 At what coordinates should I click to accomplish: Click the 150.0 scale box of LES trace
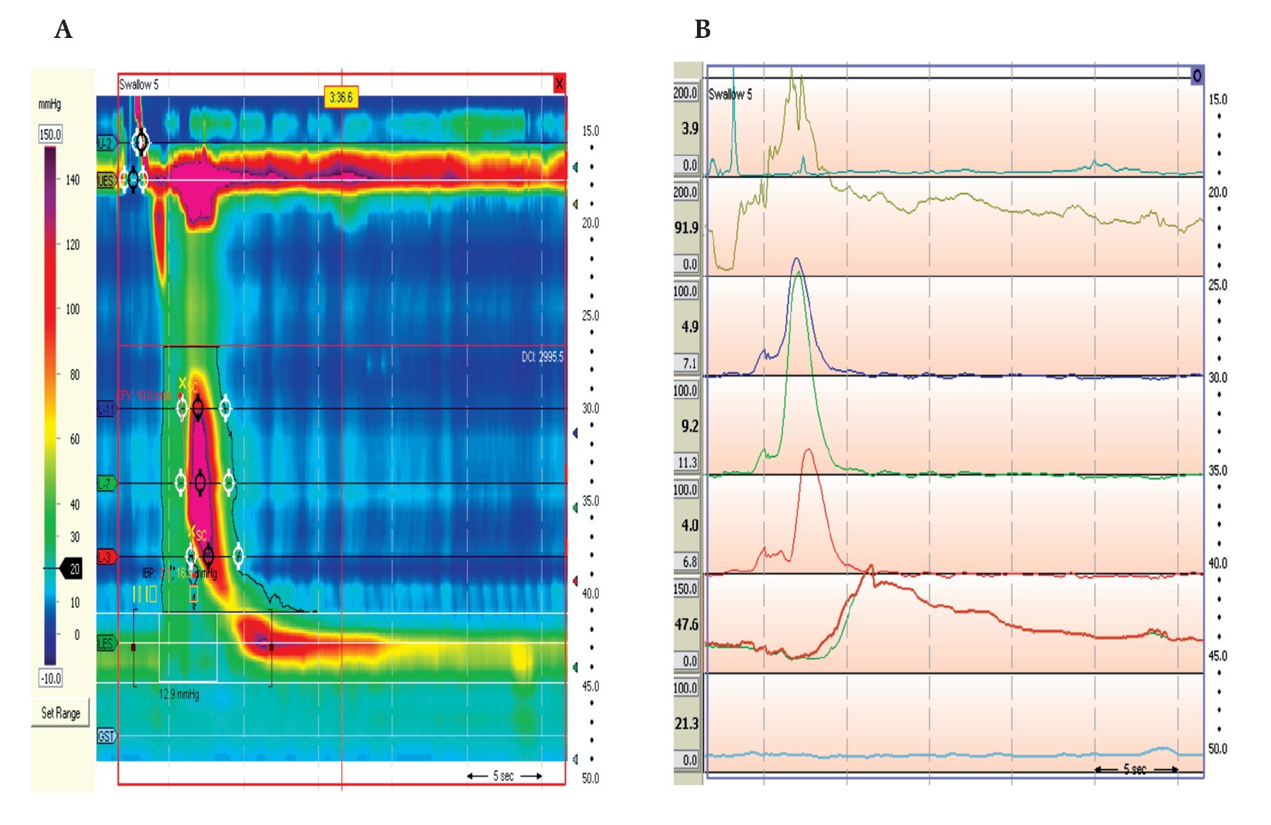click(685, 589)
